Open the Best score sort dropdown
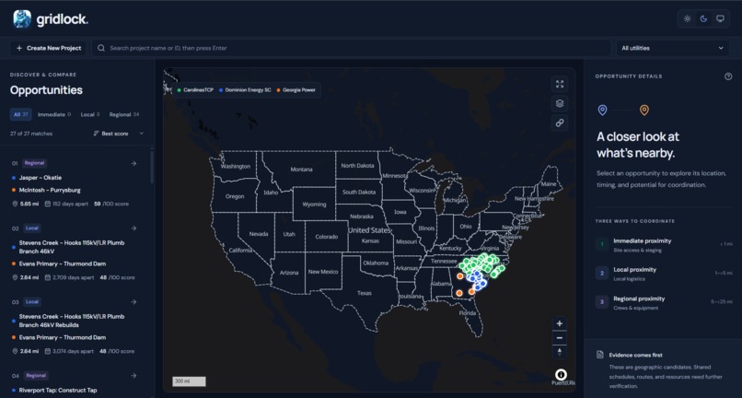The image size is (742, 398). tap(119, 134)
